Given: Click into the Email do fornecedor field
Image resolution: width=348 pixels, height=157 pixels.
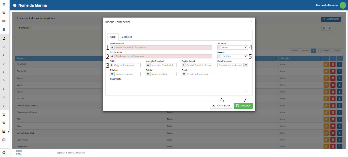Looking at the screenshot, I should [217, 74].
